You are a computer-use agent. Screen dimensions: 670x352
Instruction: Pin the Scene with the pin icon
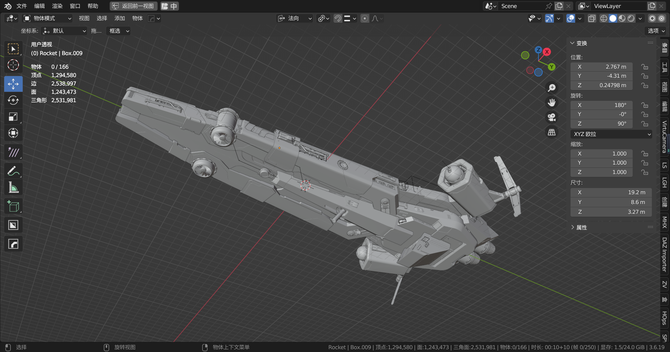(x=549, y=6)
